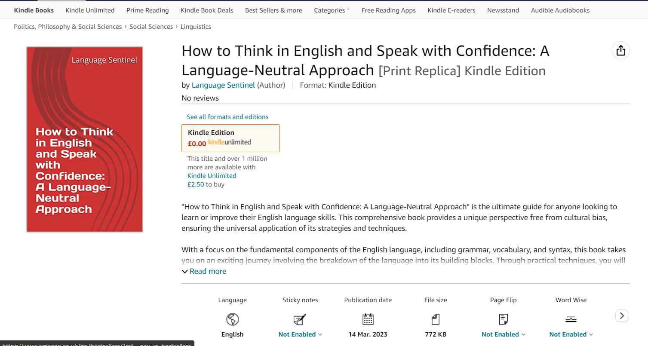Image resolution: width=648 pixels, height=346 pixels.
Task: Open the Language Sentinel author link
Action: pos(223,85)
